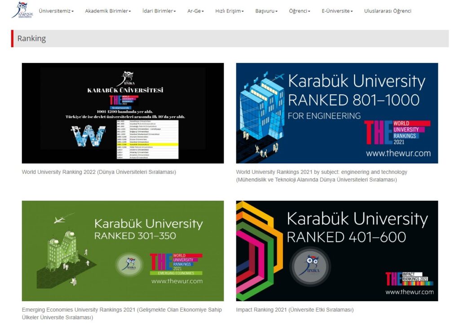Image resolution: width=460 pixels, height=330 pixels.
Task: Expand the Ar-Ge menu
Action: click(x=195, y=11)
